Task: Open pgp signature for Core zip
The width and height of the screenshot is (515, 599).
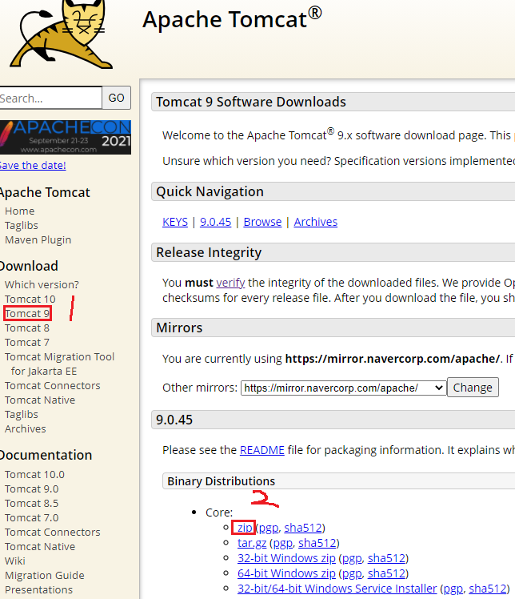Action: click(x=269, y=528)
